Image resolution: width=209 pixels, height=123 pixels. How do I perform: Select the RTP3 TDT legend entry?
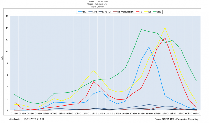[x=105, y=12]
